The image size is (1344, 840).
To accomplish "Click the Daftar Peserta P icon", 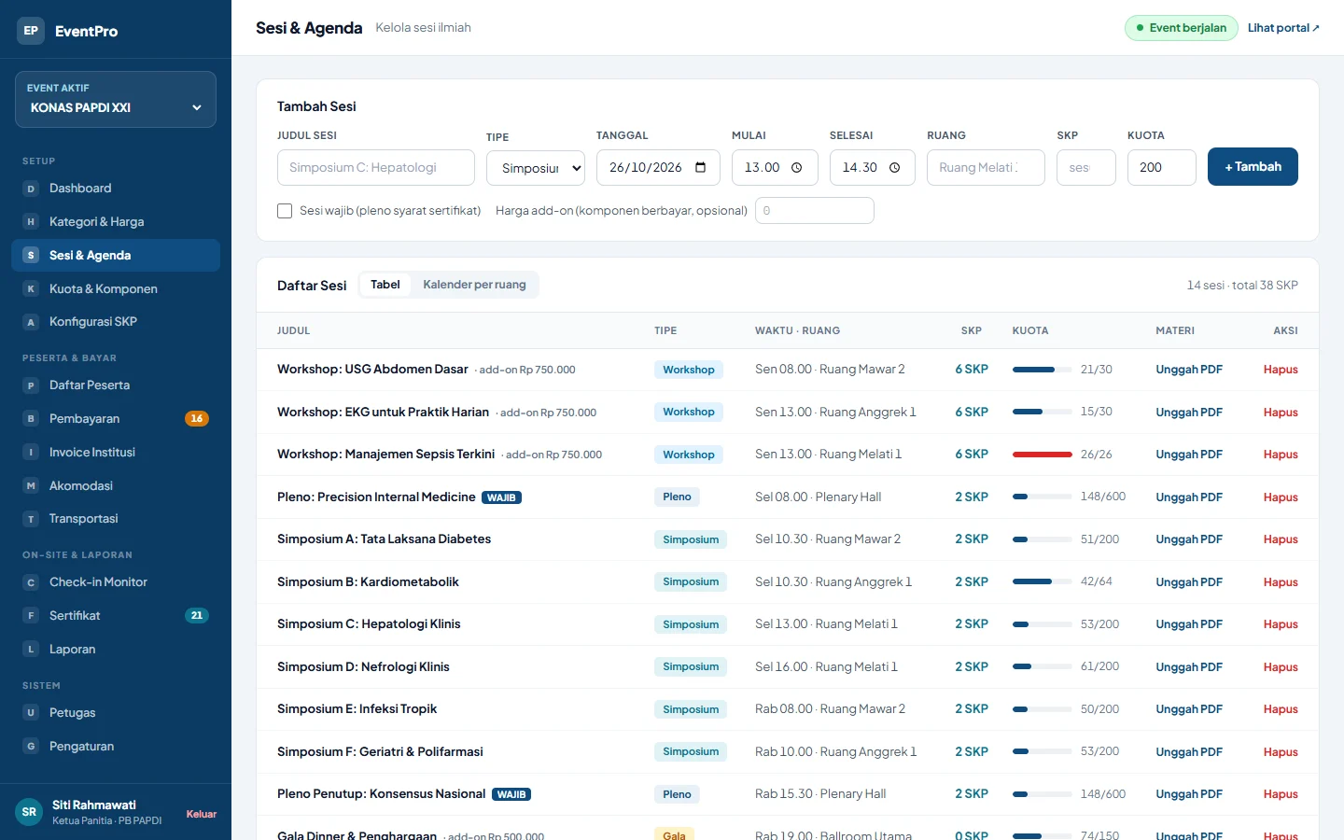I will (x=31, y=385).
